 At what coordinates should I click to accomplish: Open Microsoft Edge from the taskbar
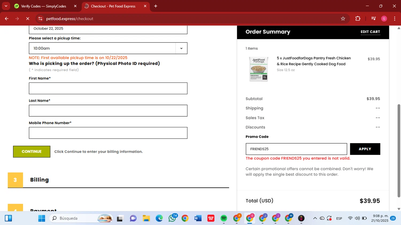pos(159,218)
